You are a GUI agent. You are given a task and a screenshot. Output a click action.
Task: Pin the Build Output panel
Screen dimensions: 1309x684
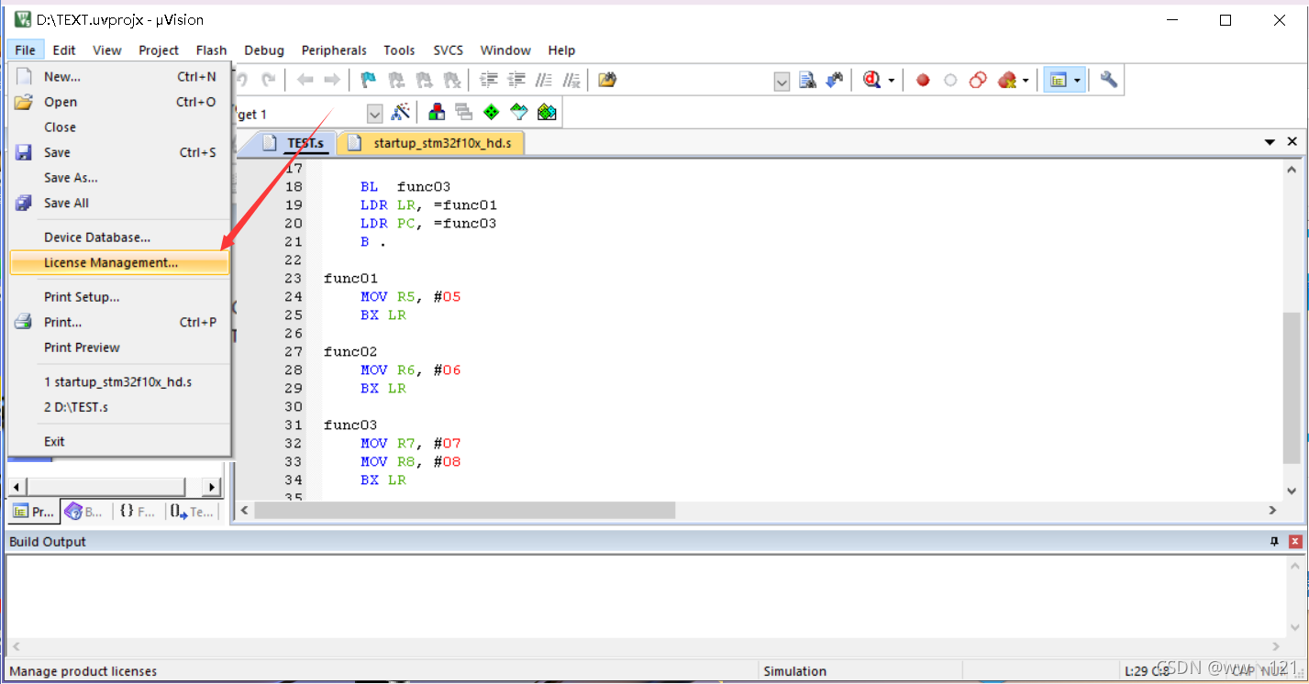pos(1274,542)
